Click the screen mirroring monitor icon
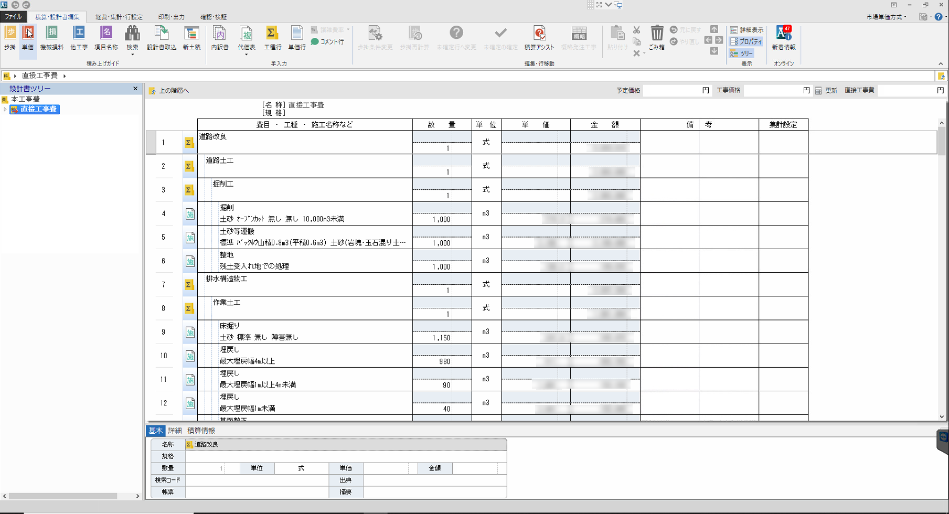 pos(619,5)
